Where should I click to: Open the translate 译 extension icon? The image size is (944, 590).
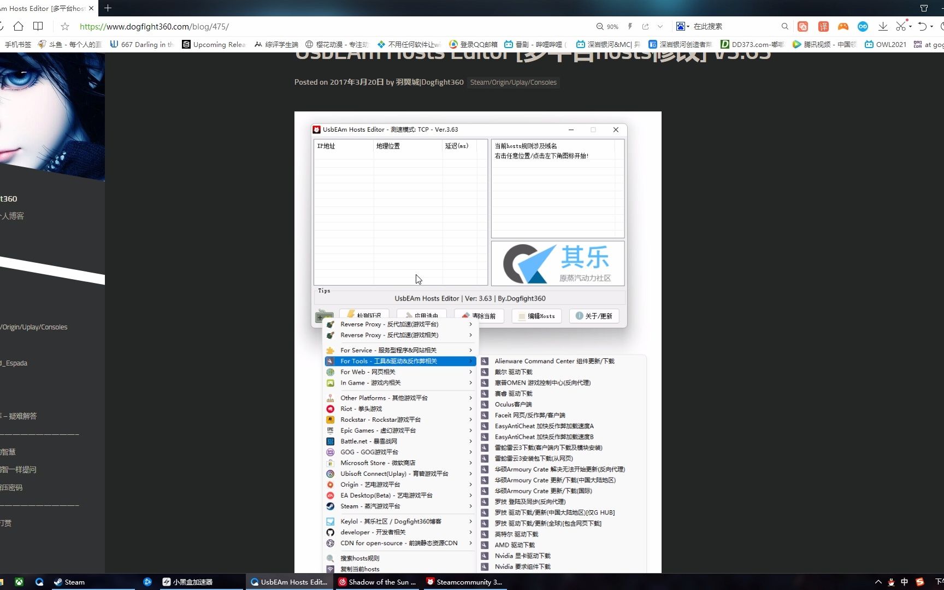coord(823,26)
